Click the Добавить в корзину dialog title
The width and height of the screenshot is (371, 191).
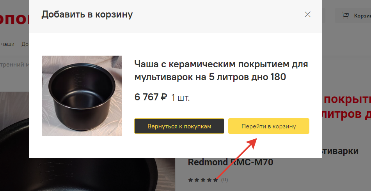(x=87, y=14)
